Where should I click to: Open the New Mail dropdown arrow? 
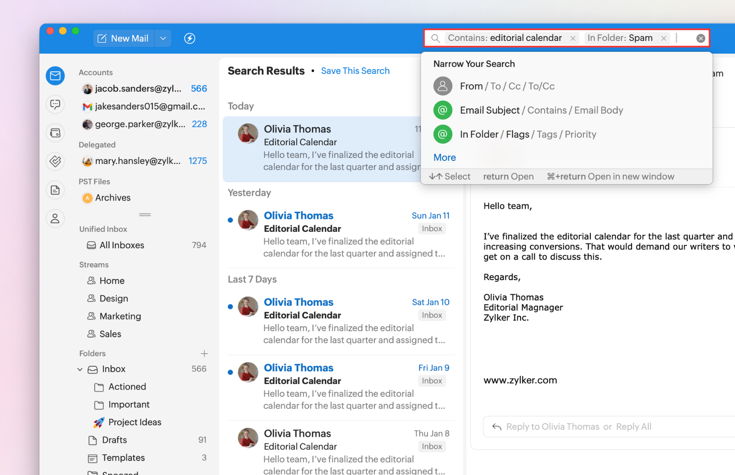[163, 38]
